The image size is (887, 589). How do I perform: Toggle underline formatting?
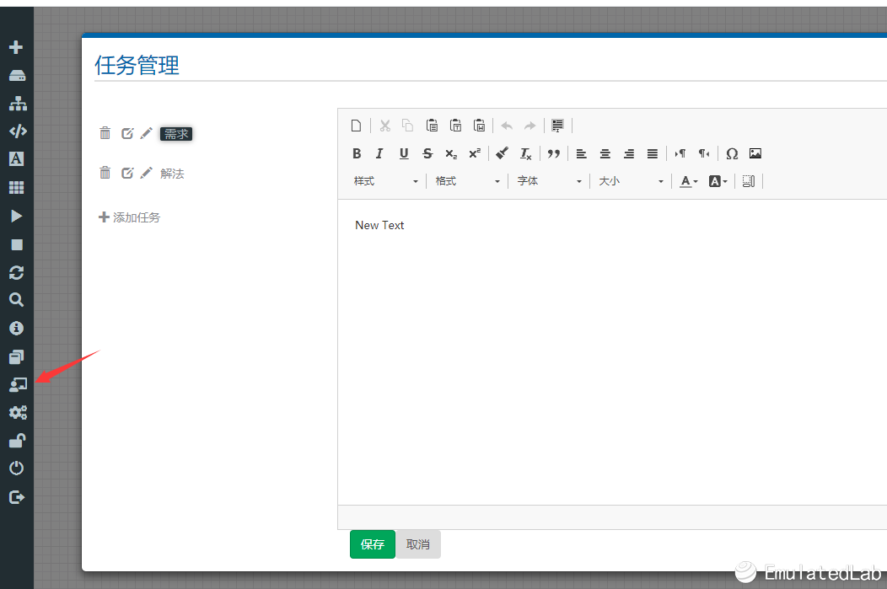[x=404, y=153]
